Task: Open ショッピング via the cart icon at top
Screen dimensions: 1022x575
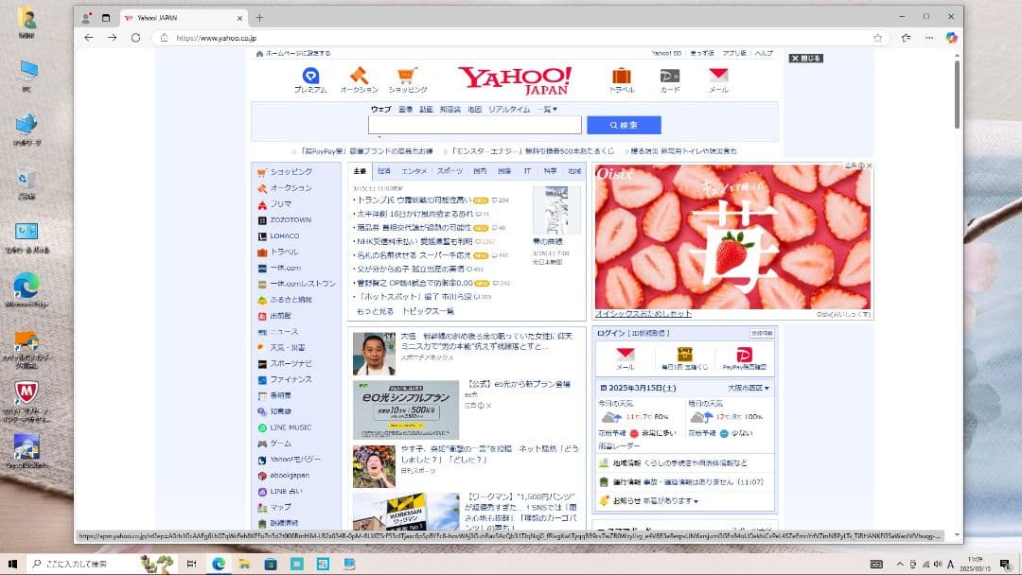Action: point(409,76)
